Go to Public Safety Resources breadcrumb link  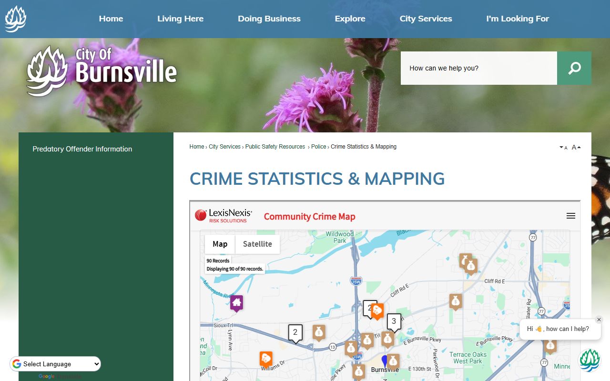275,147
